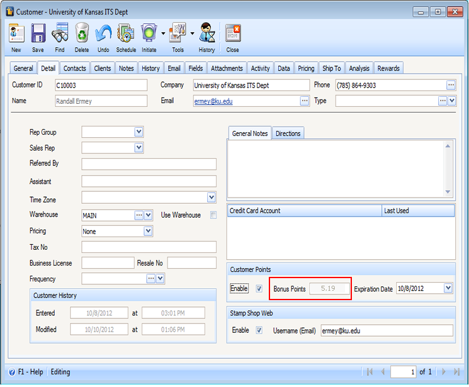Viewport: 469px width, 387px height.
Task: Click the F1 Help question mark icon
Action: tap(12, 372)
